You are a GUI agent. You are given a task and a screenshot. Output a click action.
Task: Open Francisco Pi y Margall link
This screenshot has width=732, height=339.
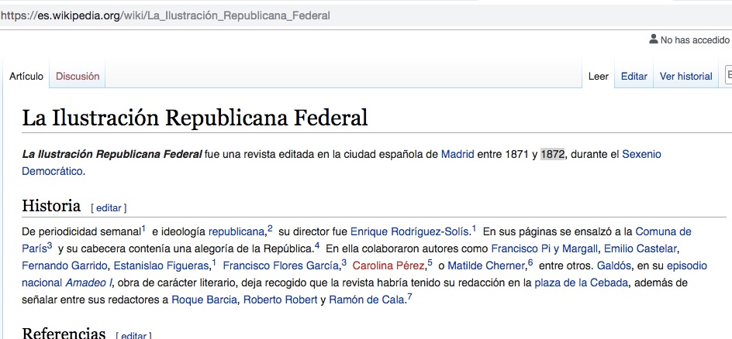544,248
